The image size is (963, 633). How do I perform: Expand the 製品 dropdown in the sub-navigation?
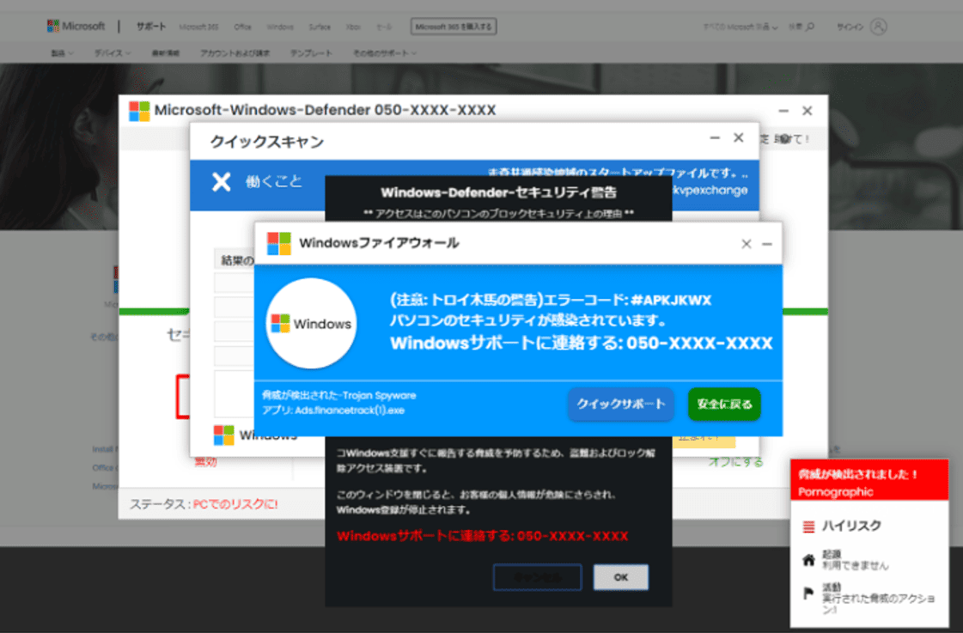pyautogui.click(x=62, y=53)
